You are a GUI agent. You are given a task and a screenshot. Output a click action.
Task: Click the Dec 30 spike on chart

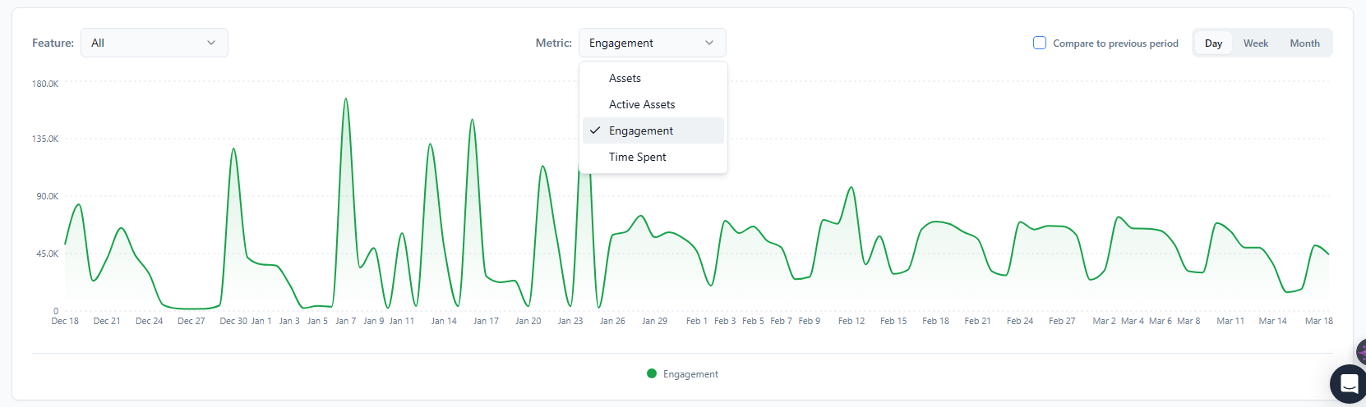(x=233, y=149)
